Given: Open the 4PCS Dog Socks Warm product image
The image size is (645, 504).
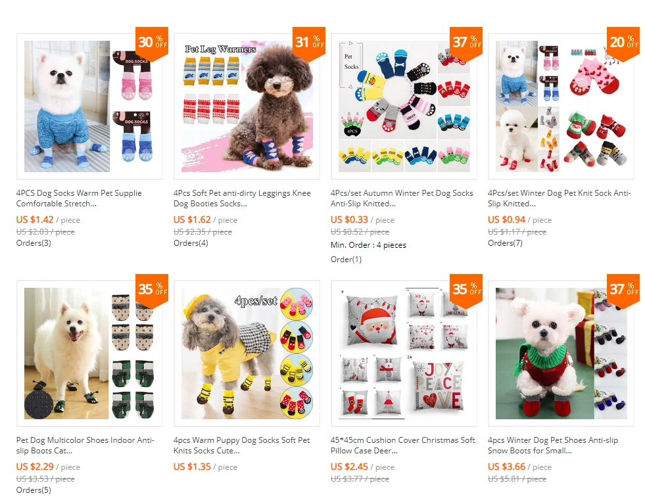Looking at the screenshot, I should coord(89,106).
